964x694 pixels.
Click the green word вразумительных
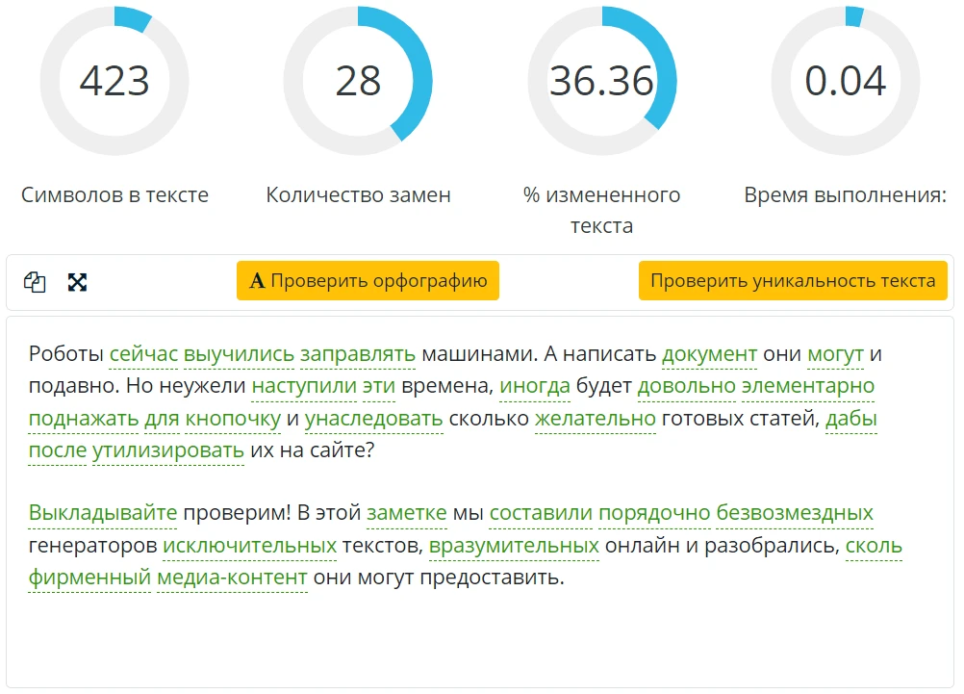coord(514,545)
